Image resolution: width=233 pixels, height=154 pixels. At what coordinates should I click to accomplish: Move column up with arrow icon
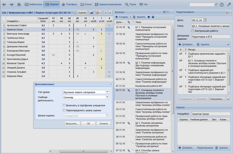click(x=149, y=17)
